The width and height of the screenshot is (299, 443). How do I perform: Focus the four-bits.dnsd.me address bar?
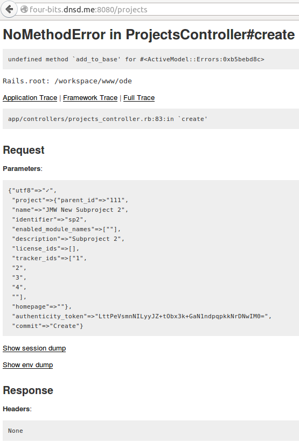pyautogui.click(x=158, y=9)
